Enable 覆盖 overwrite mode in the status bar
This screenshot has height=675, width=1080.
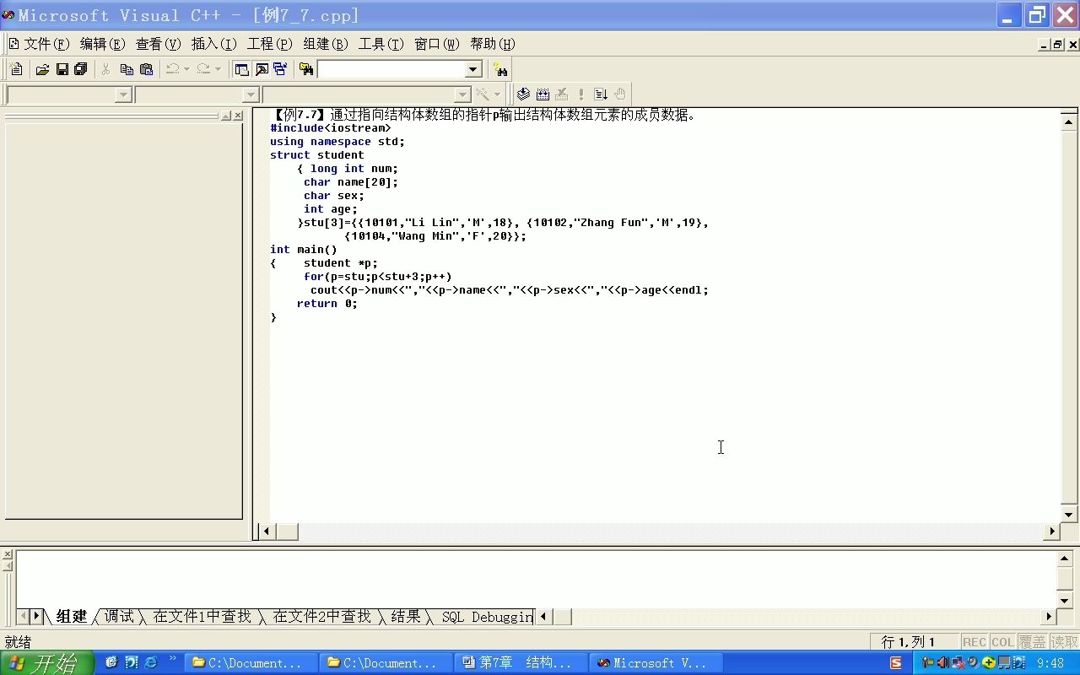pos(1031,641)
